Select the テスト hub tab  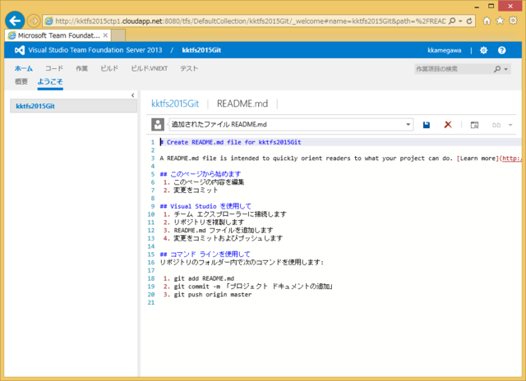pyautogui.click(x=189, y=68)
